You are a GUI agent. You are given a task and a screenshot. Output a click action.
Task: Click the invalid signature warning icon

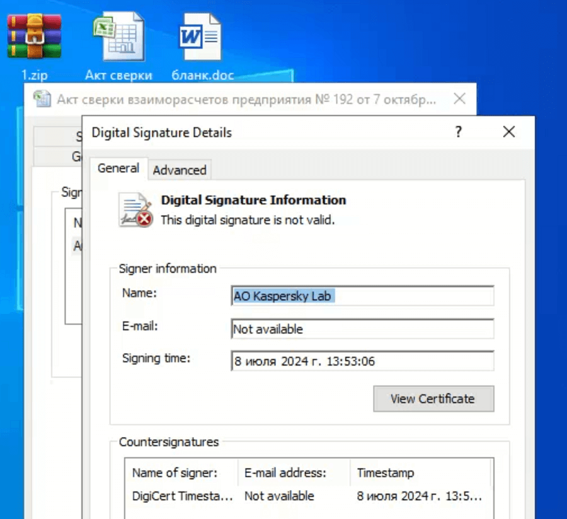point(135,210)
